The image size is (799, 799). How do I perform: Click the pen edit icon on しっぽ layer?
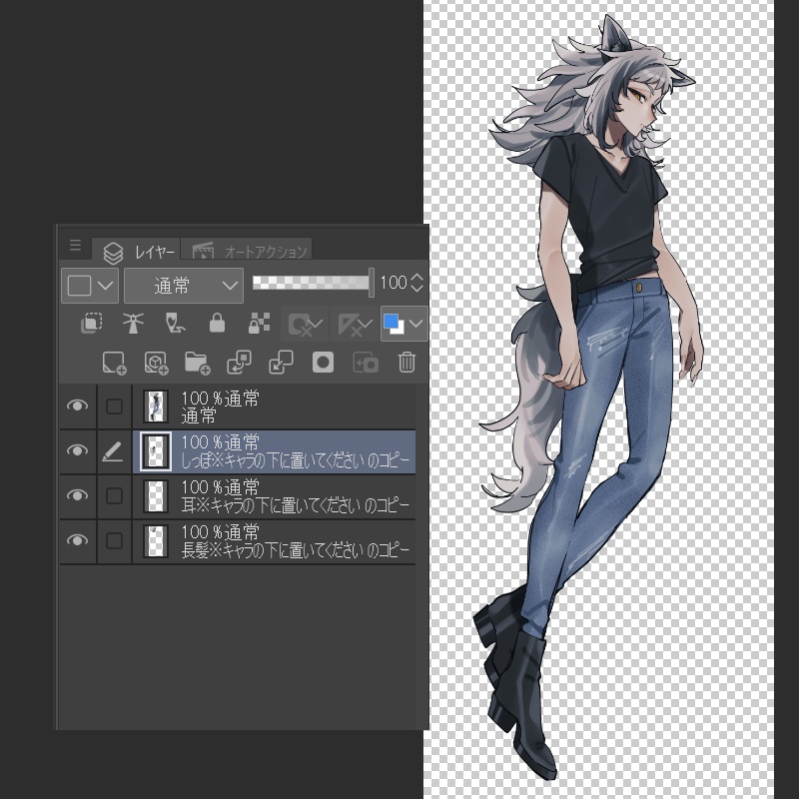click(113, 451)
